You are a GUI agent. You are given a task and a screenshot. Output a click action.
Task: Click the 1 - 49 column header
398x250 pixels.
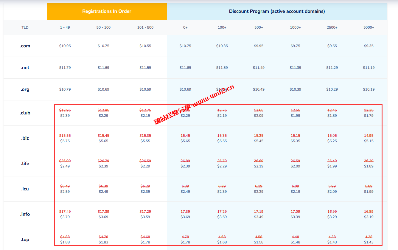pos(65,27)
